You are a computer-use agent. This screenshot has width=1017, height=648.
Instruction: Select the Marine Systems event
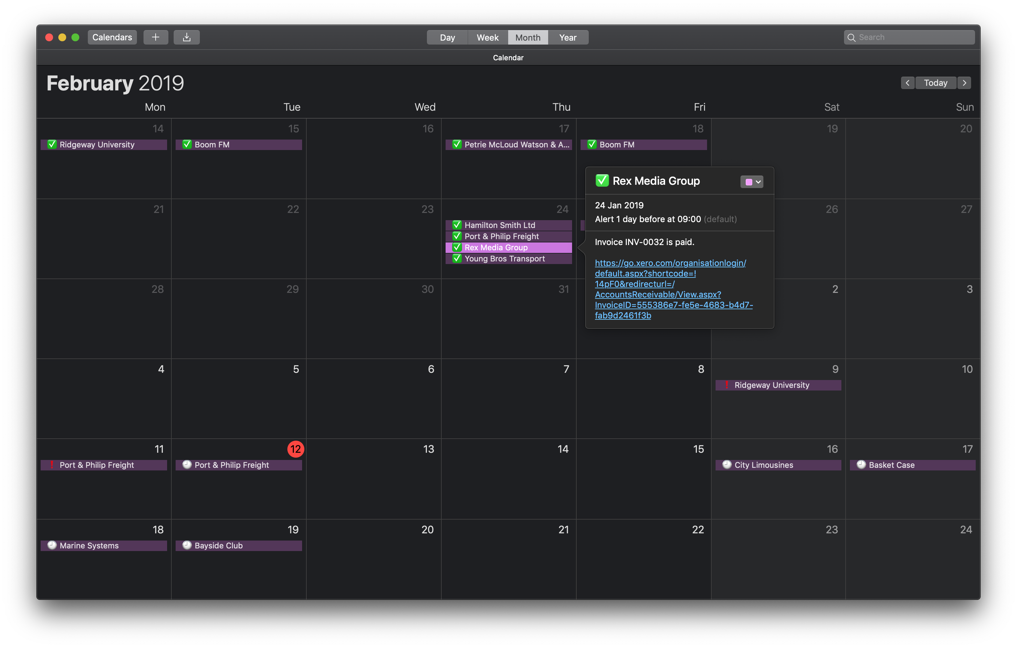click(x=104, y=545)
